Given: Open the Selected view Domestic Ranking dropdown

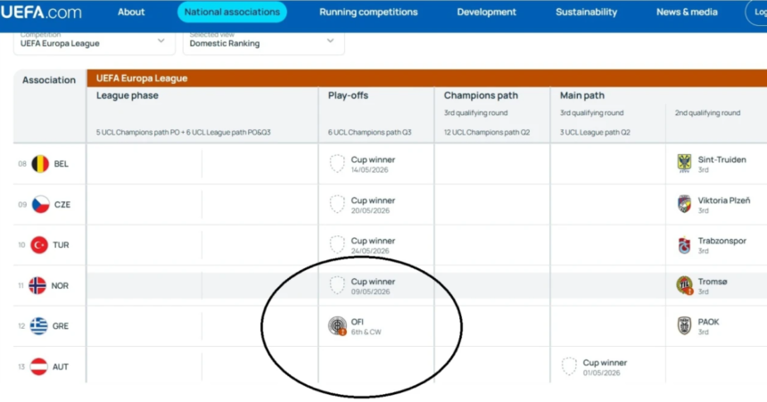Looking at the screenshot, I should point(262,41).
